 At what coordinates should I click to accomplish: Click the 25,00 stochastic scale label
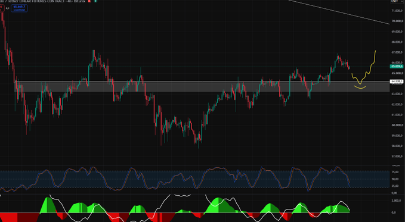coord(394,186)
